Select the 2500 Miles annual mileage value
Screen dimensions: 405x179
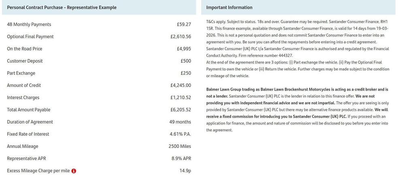pos(180,146)
